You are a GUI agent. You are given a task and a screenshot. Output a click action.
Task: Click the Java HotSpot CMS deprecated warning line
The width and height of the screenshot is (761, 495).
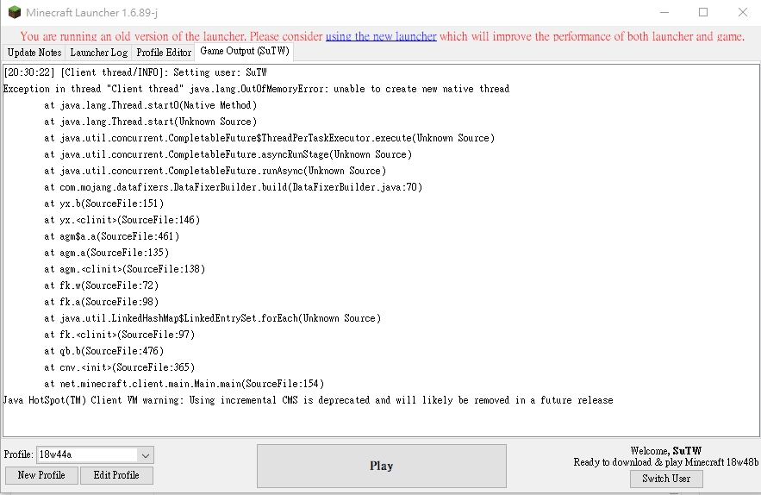tap(309, 400)
